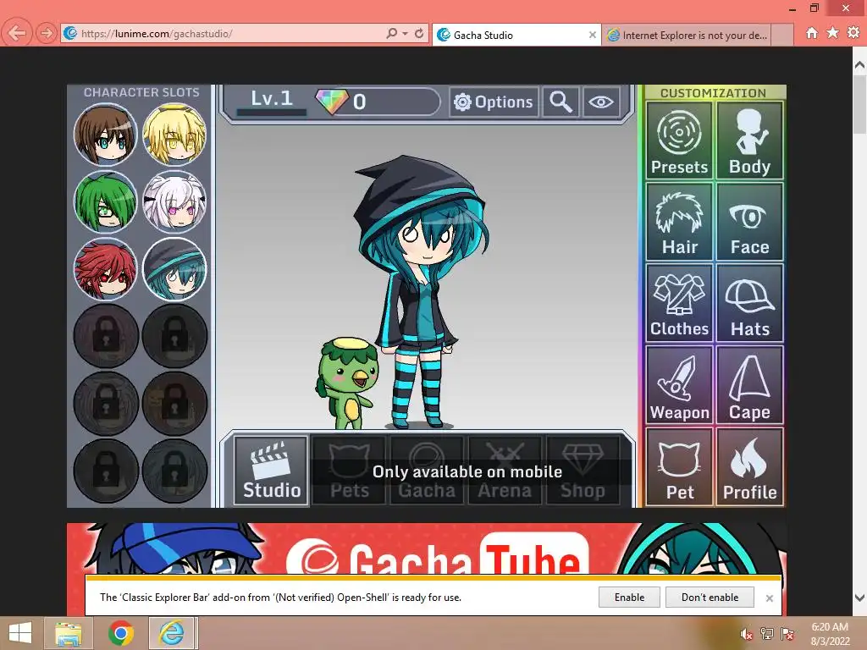Go to the browser Home icon
867x650 pixels.
point(812,33)
